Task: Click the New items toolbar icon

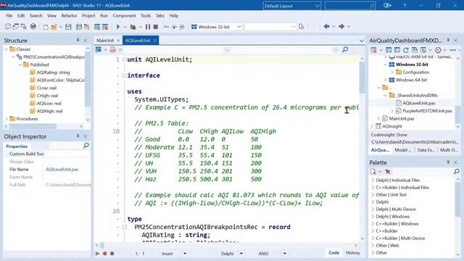Action: click(45, 27)
